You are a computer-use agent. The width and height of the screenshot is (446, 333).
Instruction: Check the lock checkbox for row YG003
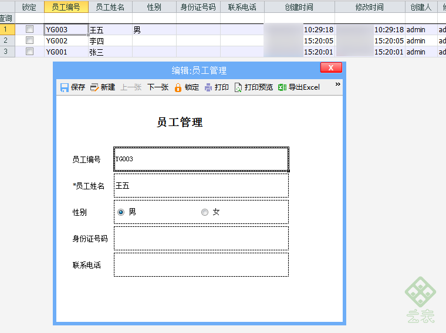[x=29, y=29]
